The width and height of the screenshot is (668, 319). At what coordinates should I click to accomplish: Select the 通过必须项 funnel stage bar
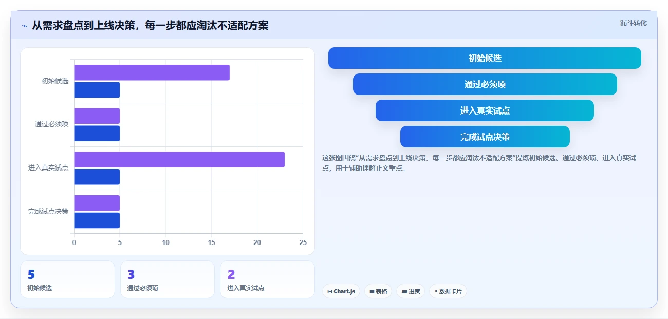tap(485, 84)
